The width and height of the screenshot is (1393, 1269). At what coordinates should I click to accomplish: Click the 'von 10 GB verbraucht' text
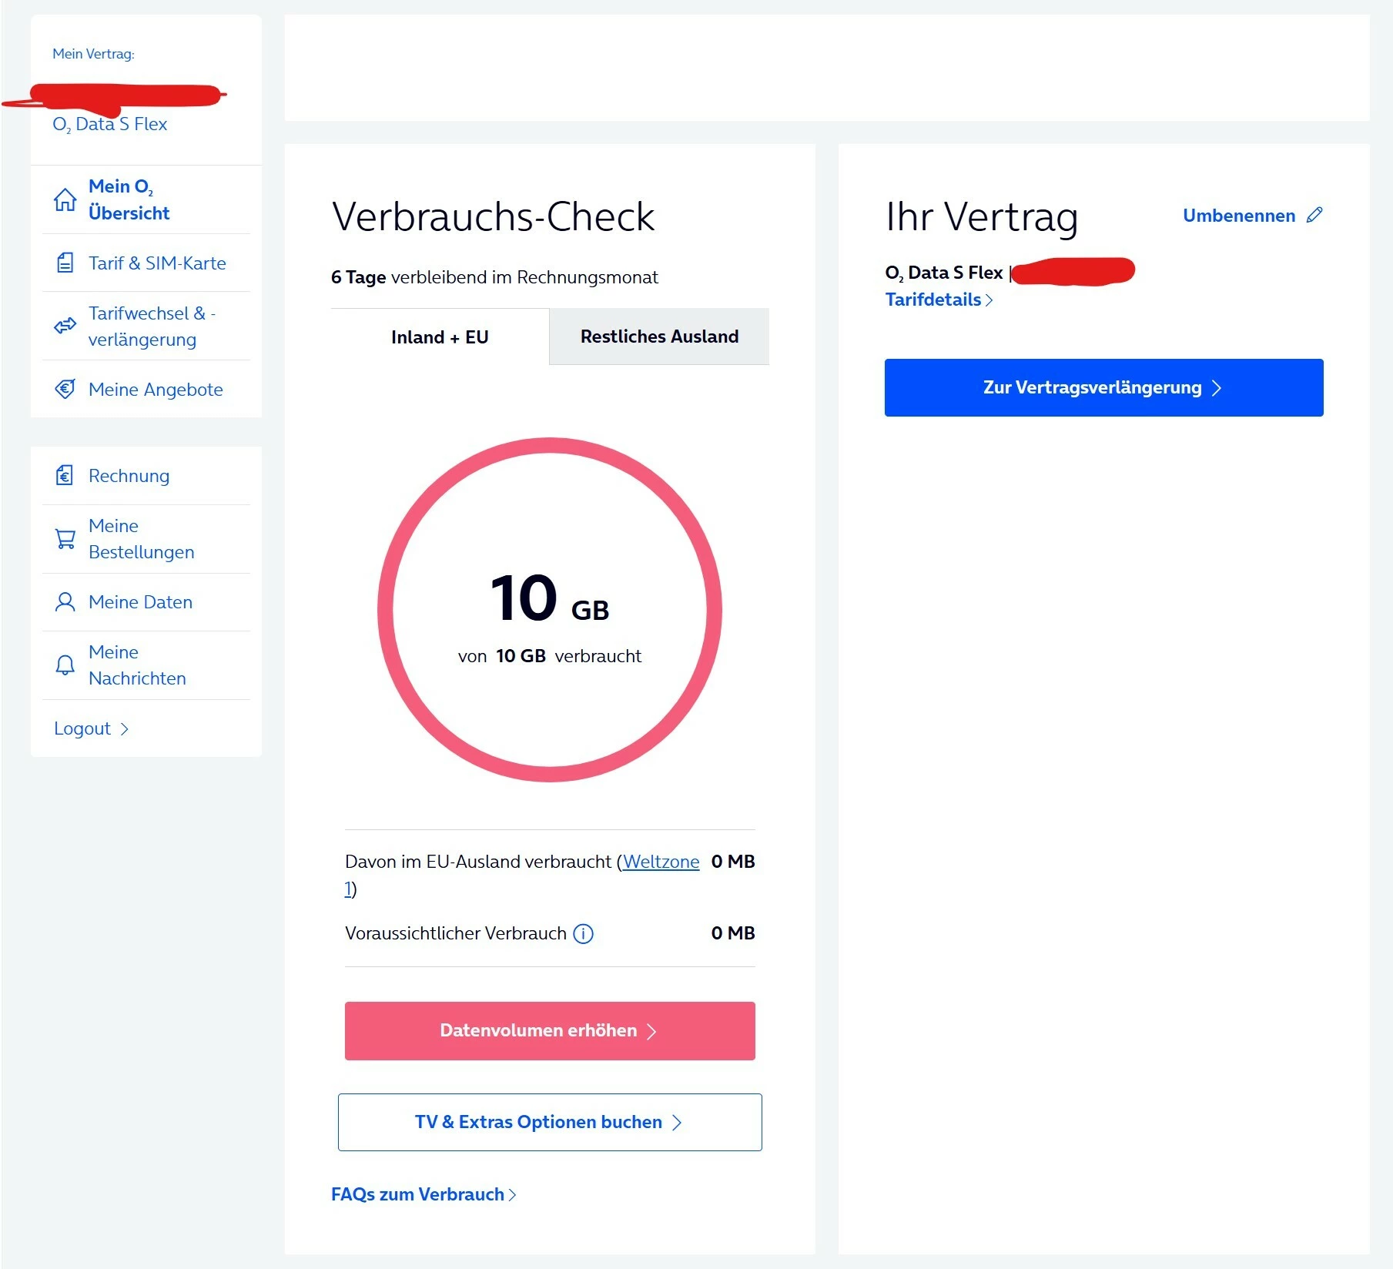(x=549, y=656)
